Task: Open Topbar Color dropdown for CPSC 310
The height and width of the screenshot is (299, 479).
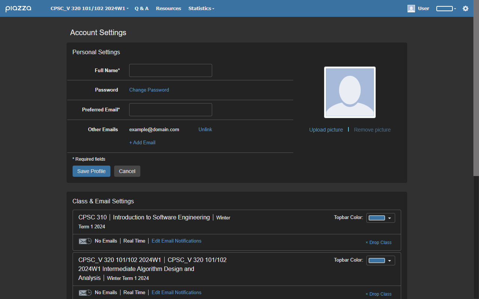Action: tap(381, 218)
